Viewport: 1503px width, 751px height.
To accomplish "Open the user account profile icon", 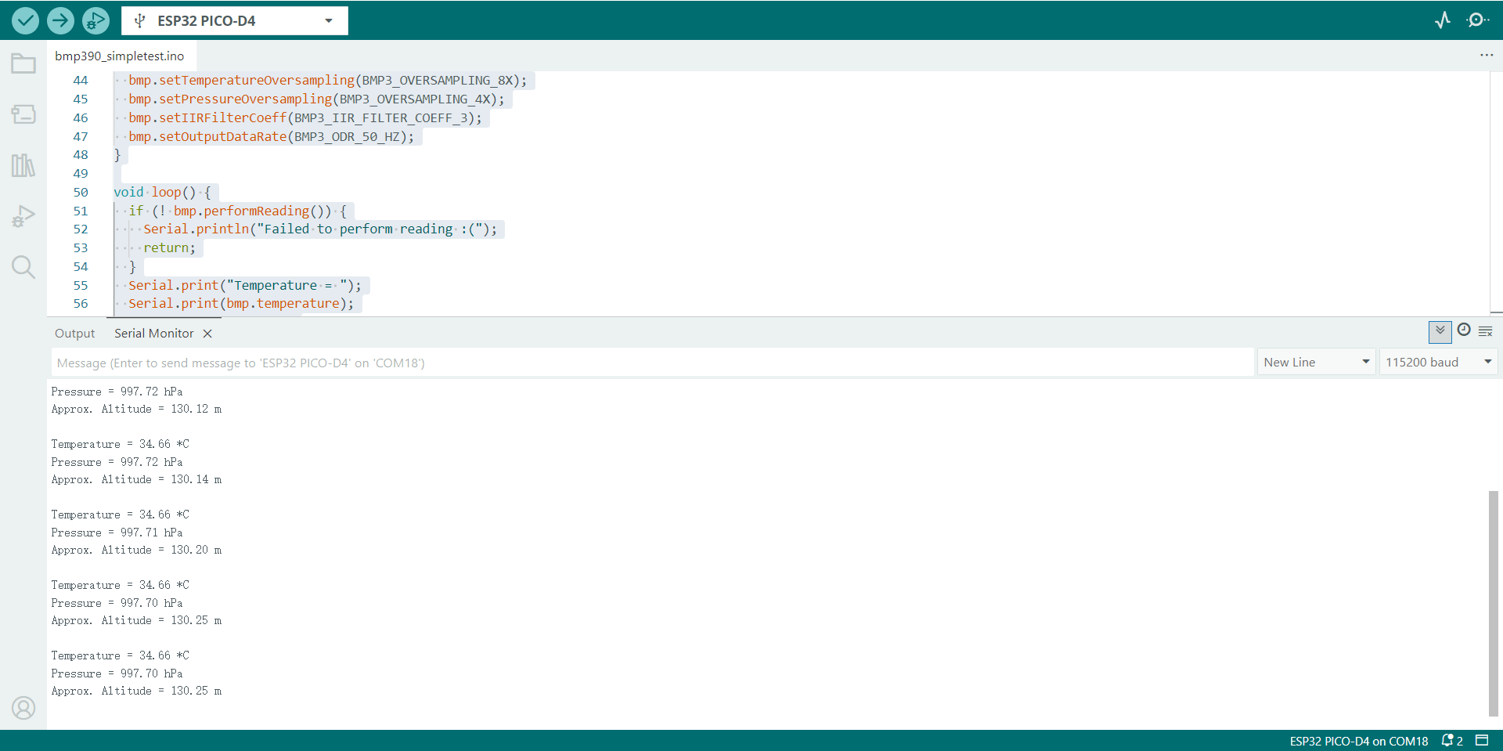I will point(23,708).
